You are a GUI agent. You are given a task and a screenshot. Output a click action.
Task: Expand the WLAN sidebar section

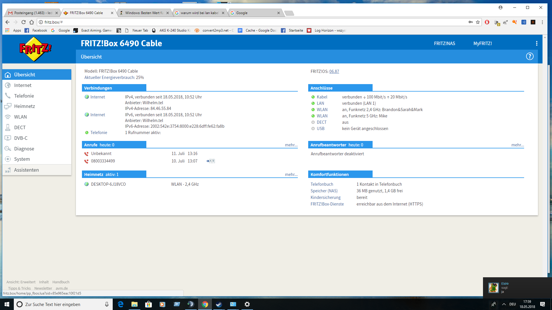pyautogui.click(x=20, y=117)
